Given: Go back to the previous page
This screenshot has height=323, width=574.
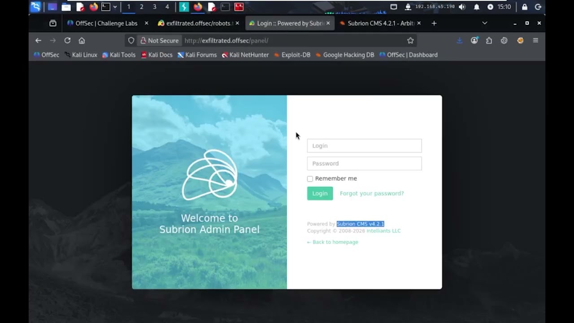Looking at the screenshot, I should click(38, 40).
